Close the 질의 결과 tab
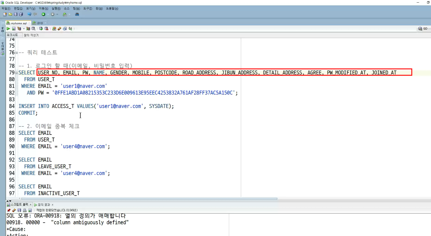The image size is (431, 236). click(x=52, y=205)
